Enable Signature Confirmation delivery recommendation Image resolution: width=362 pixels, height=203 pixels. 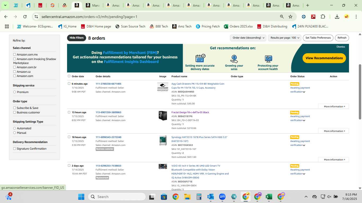point(15,149)
